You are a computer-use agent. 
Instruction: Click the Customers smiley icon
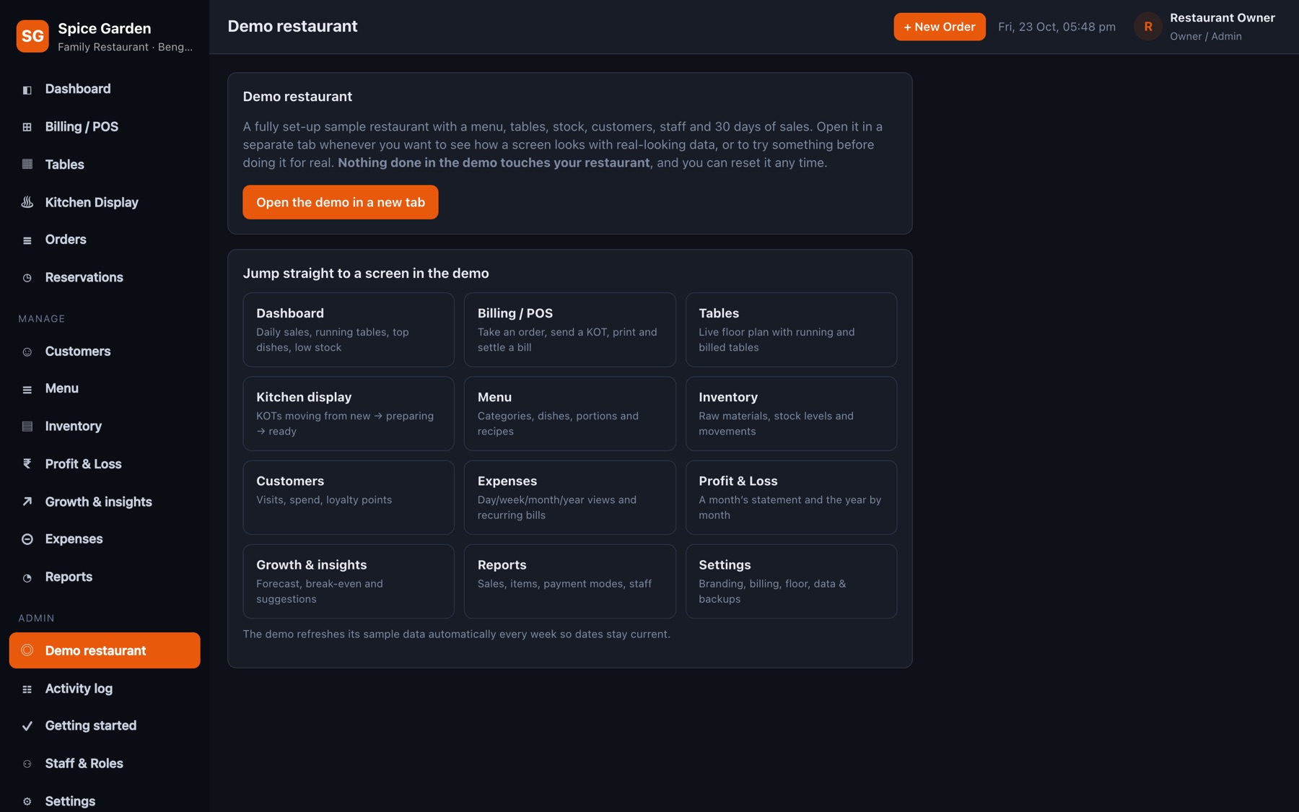click(27, 352)
